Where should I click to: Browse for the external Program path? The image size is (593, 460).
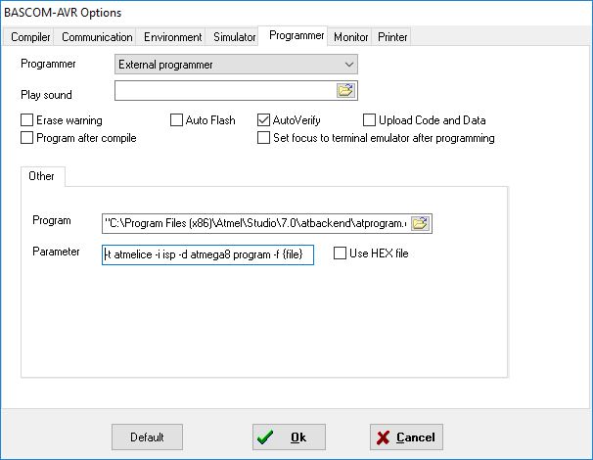click(420, 223)
